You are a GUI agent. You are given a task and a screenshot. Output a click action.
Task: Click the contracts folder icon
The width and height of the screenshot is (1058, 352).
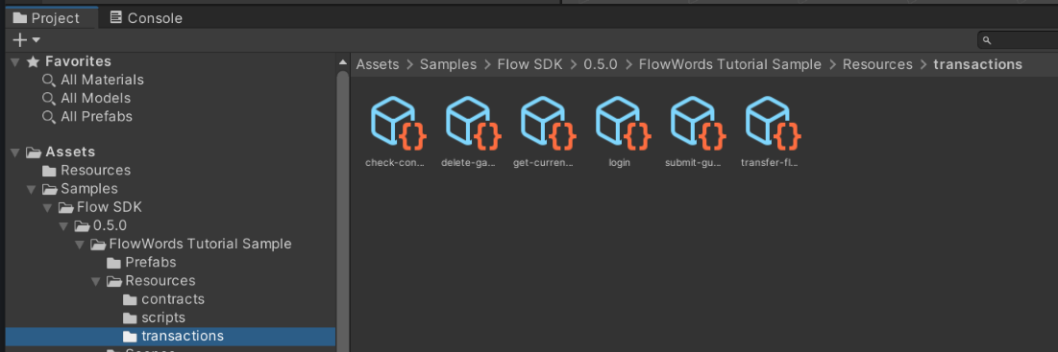[x=131, y=299]
